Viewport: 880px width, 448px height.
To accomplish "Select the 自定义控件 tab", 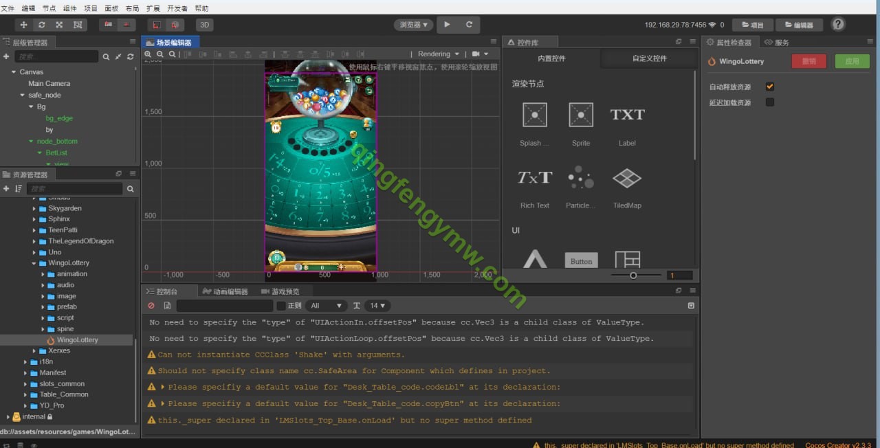I will point(650,58).
